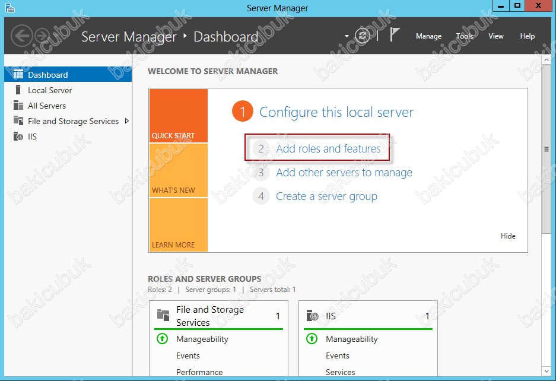This screenshot has width=556, height=381.
Task: Click the Server Manager title bar icon
Action: click(x=10, y=8)
